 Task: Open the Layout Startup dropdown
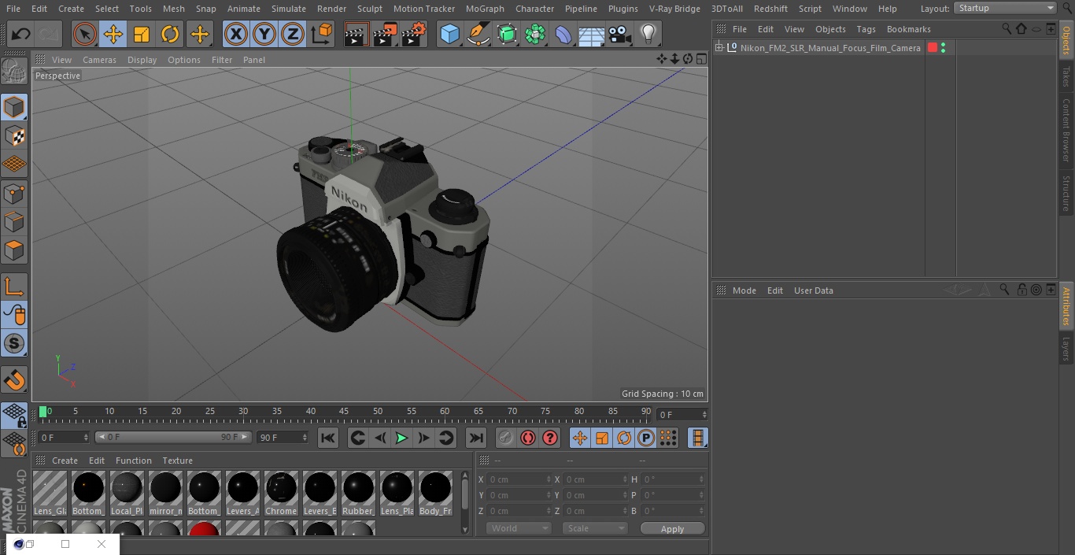click(x=1005, y=8)
